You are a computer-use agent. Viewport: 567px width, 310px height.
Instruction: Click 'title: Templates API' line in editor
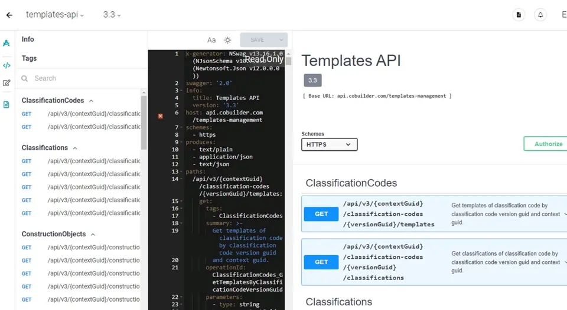226,98
